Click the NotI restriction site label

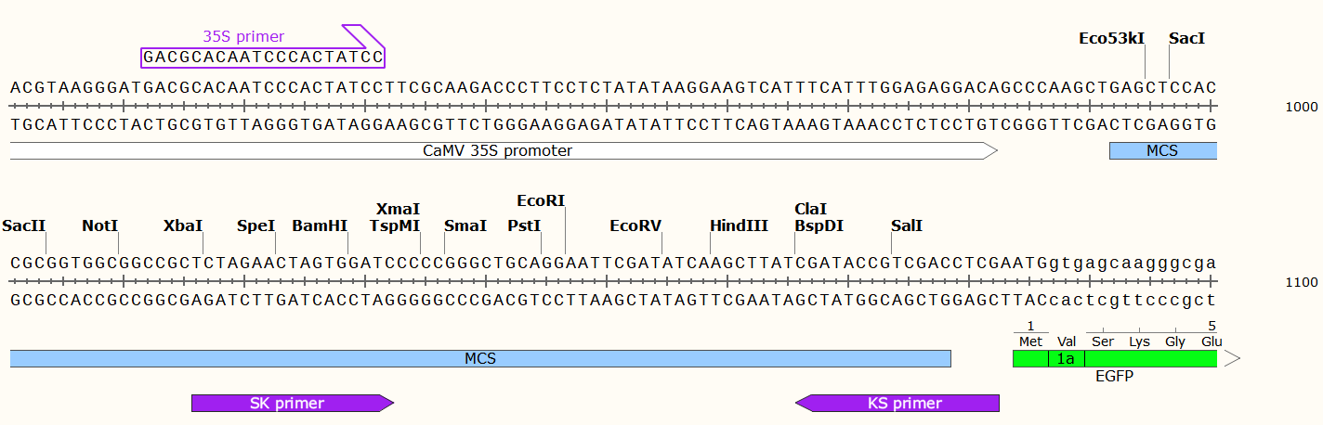100,225
